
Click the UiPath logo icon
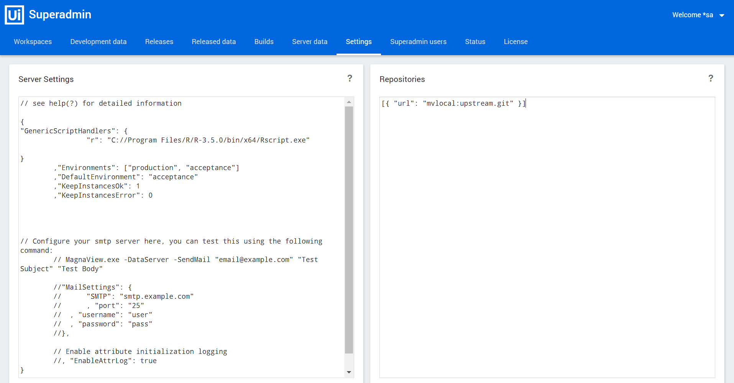[x=15, y=15]
